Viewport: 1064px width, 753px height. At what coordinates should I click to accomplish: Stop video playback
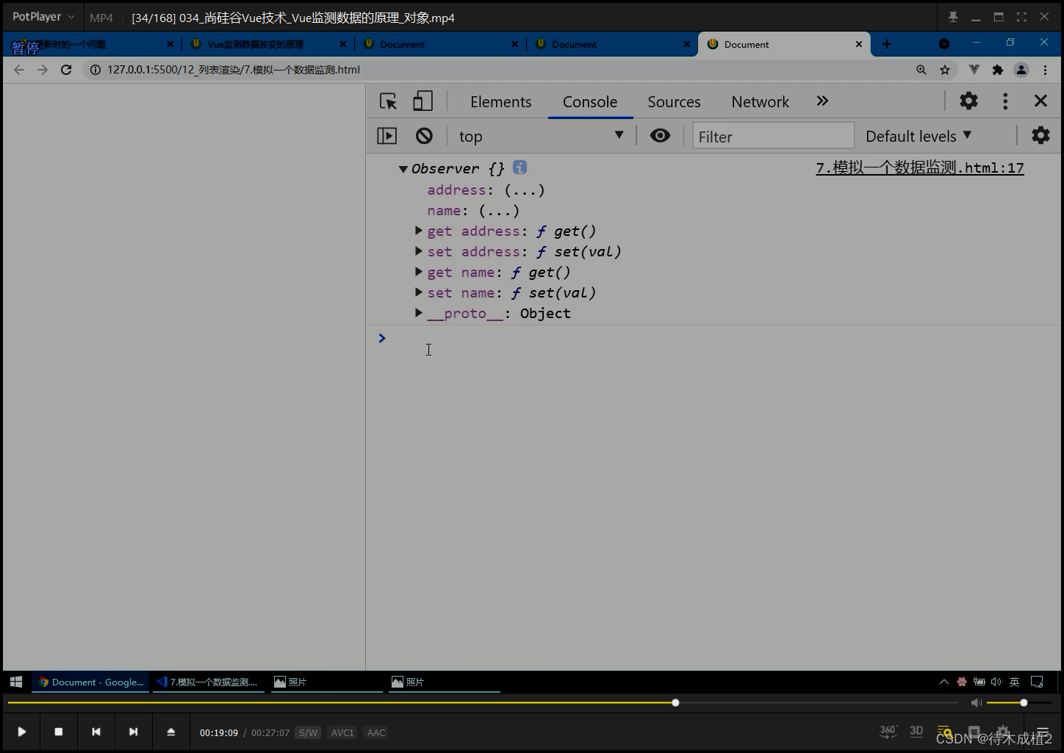pyautogui.click(x=59, y=732)
